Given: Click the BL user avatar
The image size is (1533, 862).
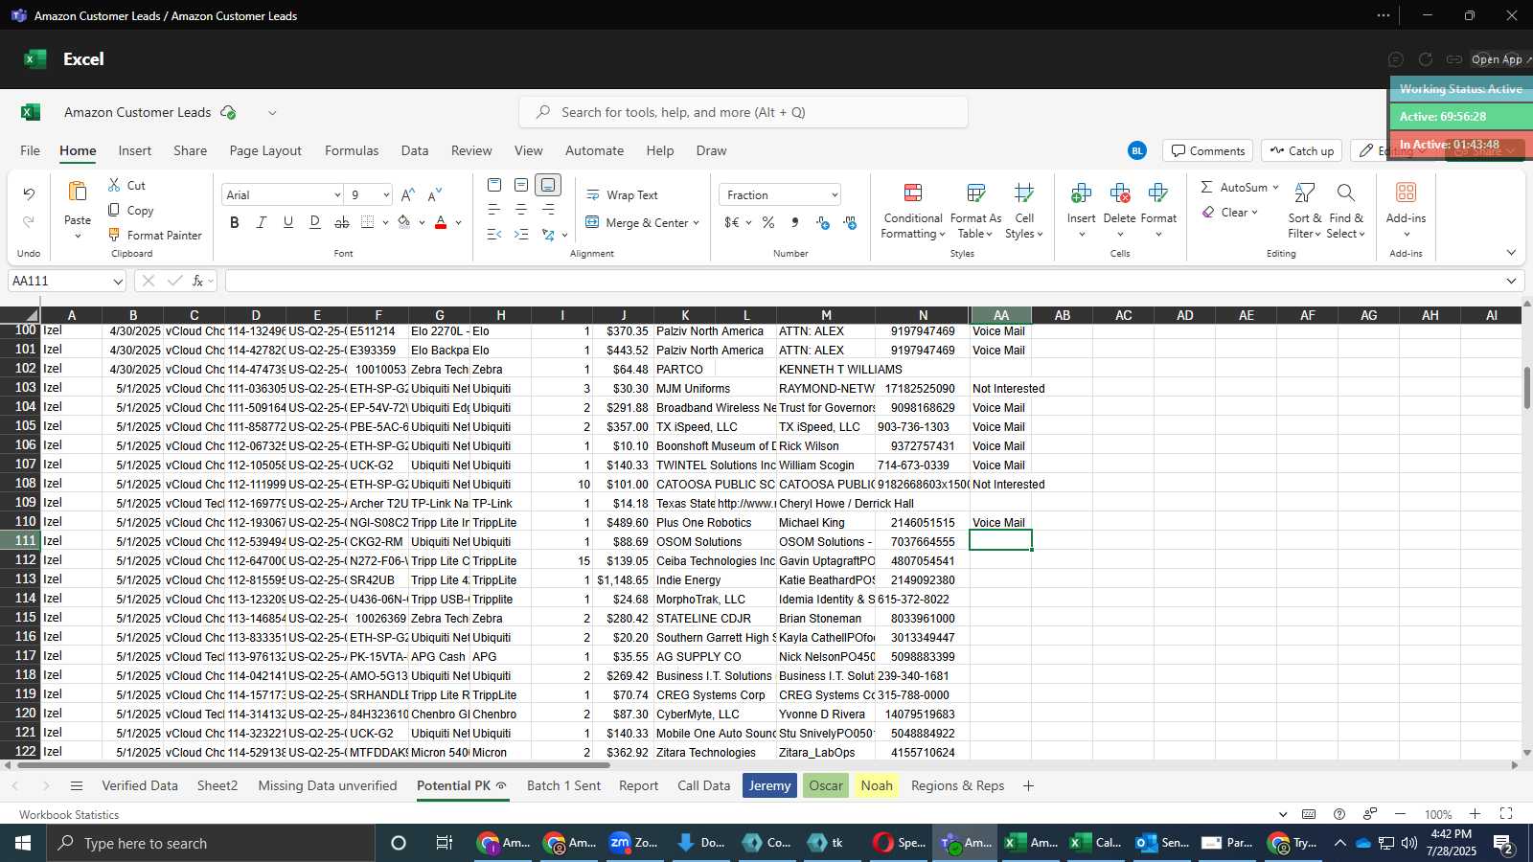Looking at the screenshot, I should point(1136,150).
